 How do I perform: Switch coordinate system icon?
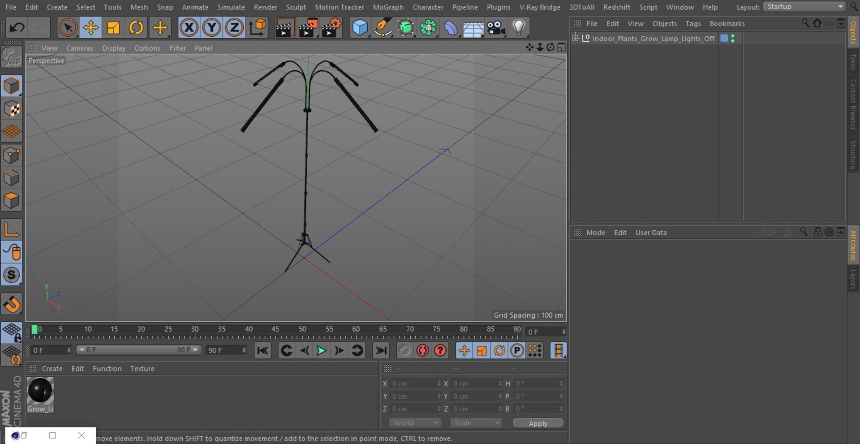click(258, 28)
